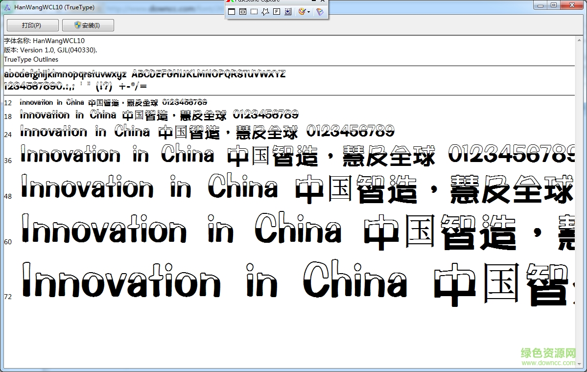The width and height of the screenshot is (587, 372).
Task: Click the font viewer title bar icon
Action: [x=7, y=7]
